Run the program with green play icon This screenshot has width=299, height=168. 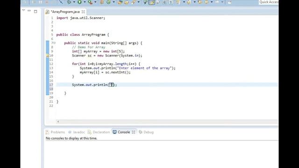pos(79,2)
